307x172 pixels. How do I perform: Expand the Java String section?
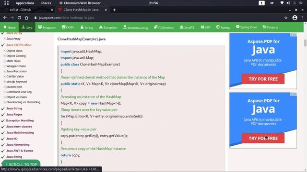click(x=14, y=108)
